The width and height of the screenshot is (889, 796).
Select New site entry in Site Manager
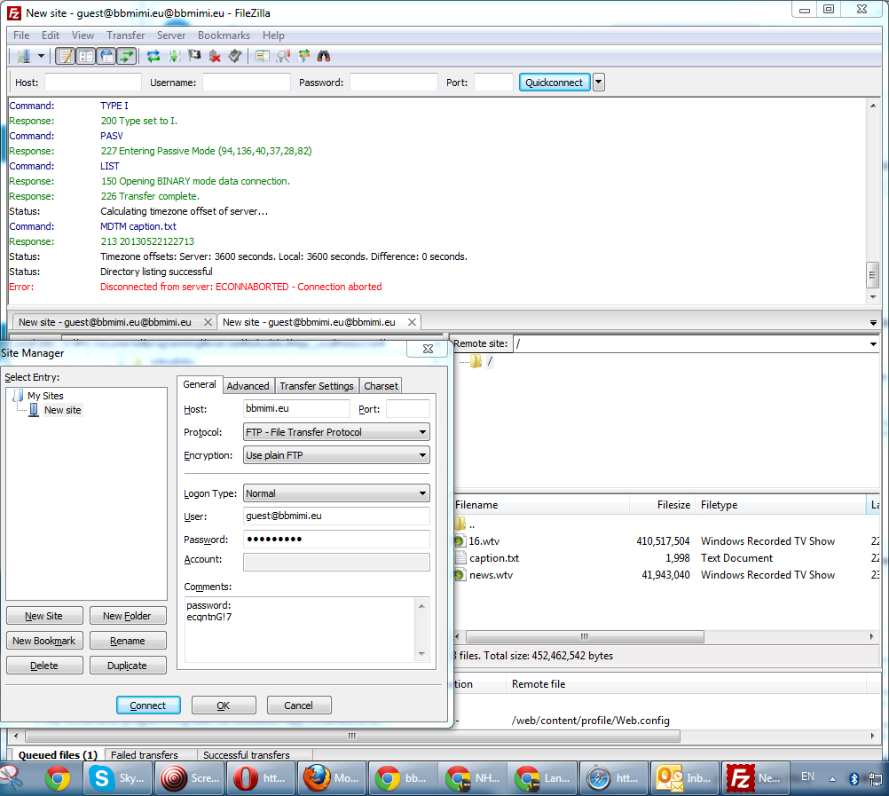[62, 410]
